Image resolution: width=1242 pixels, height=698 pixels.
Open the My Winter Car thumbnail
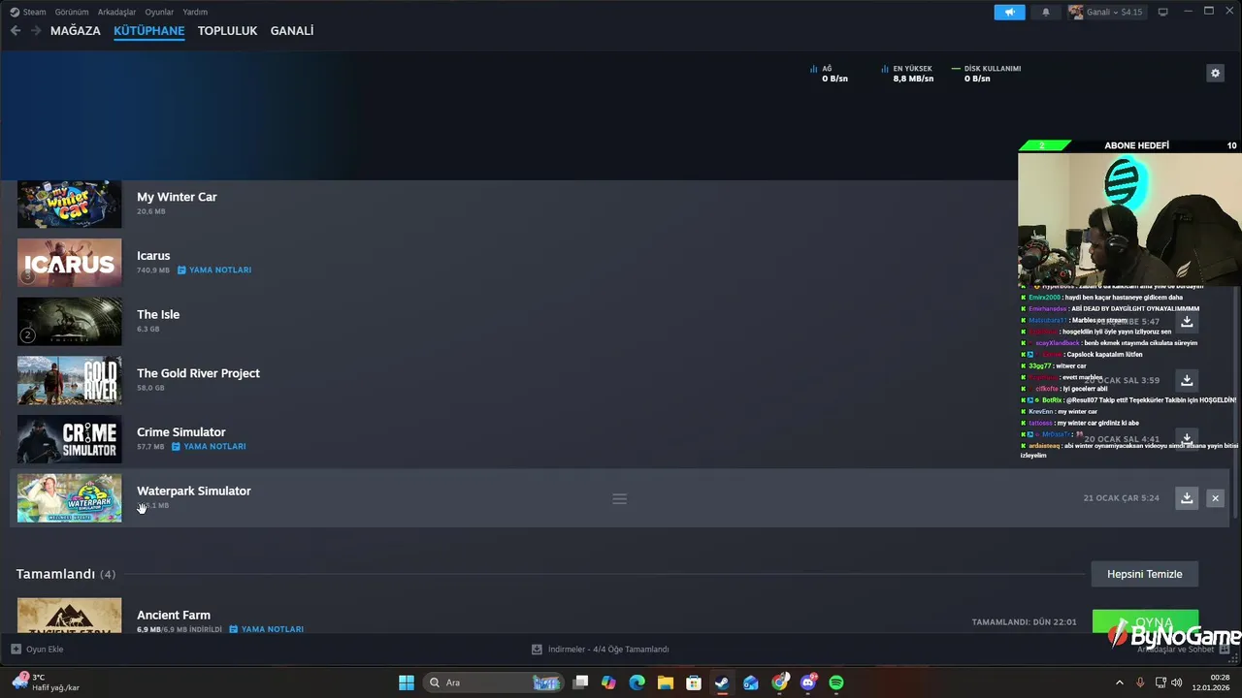(70, 205)
